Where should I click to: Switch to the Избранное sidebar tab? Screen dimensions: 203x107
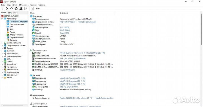coord(13,13)
